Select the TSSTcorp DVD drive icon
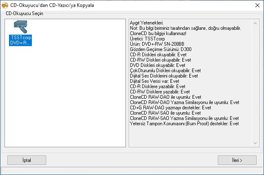This screenshot has width=264, height=175. 20,27
